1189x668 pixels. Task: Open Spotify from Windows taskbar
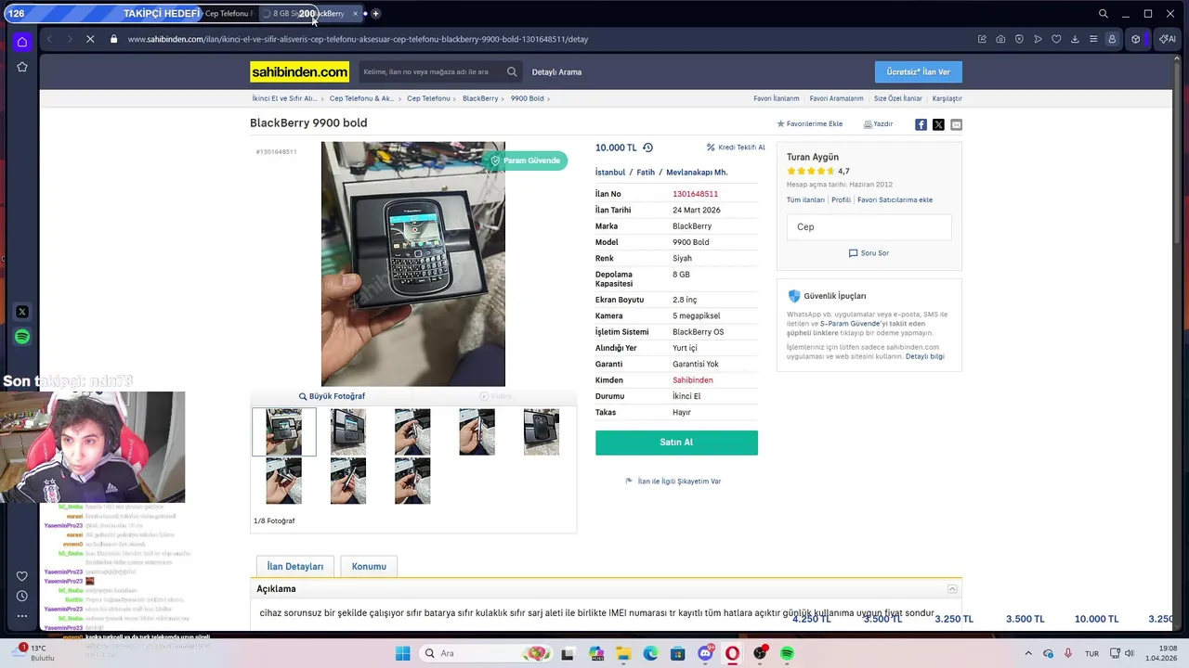[787, 653]
